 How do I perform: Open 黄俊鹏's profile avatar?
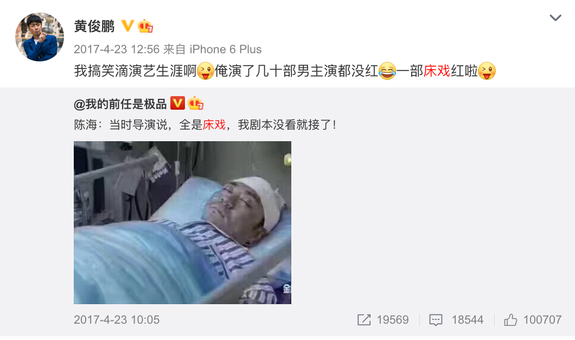coord(39,37)
